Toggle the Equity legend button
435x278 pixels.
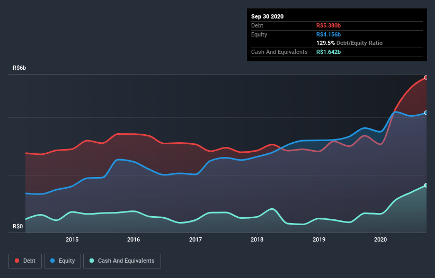[63, 261]
